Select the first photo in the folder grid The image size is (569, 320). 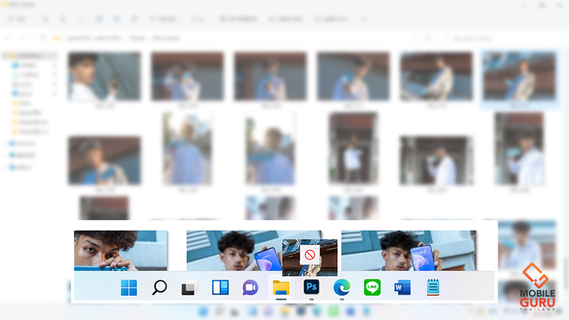(x=104, y=77)
